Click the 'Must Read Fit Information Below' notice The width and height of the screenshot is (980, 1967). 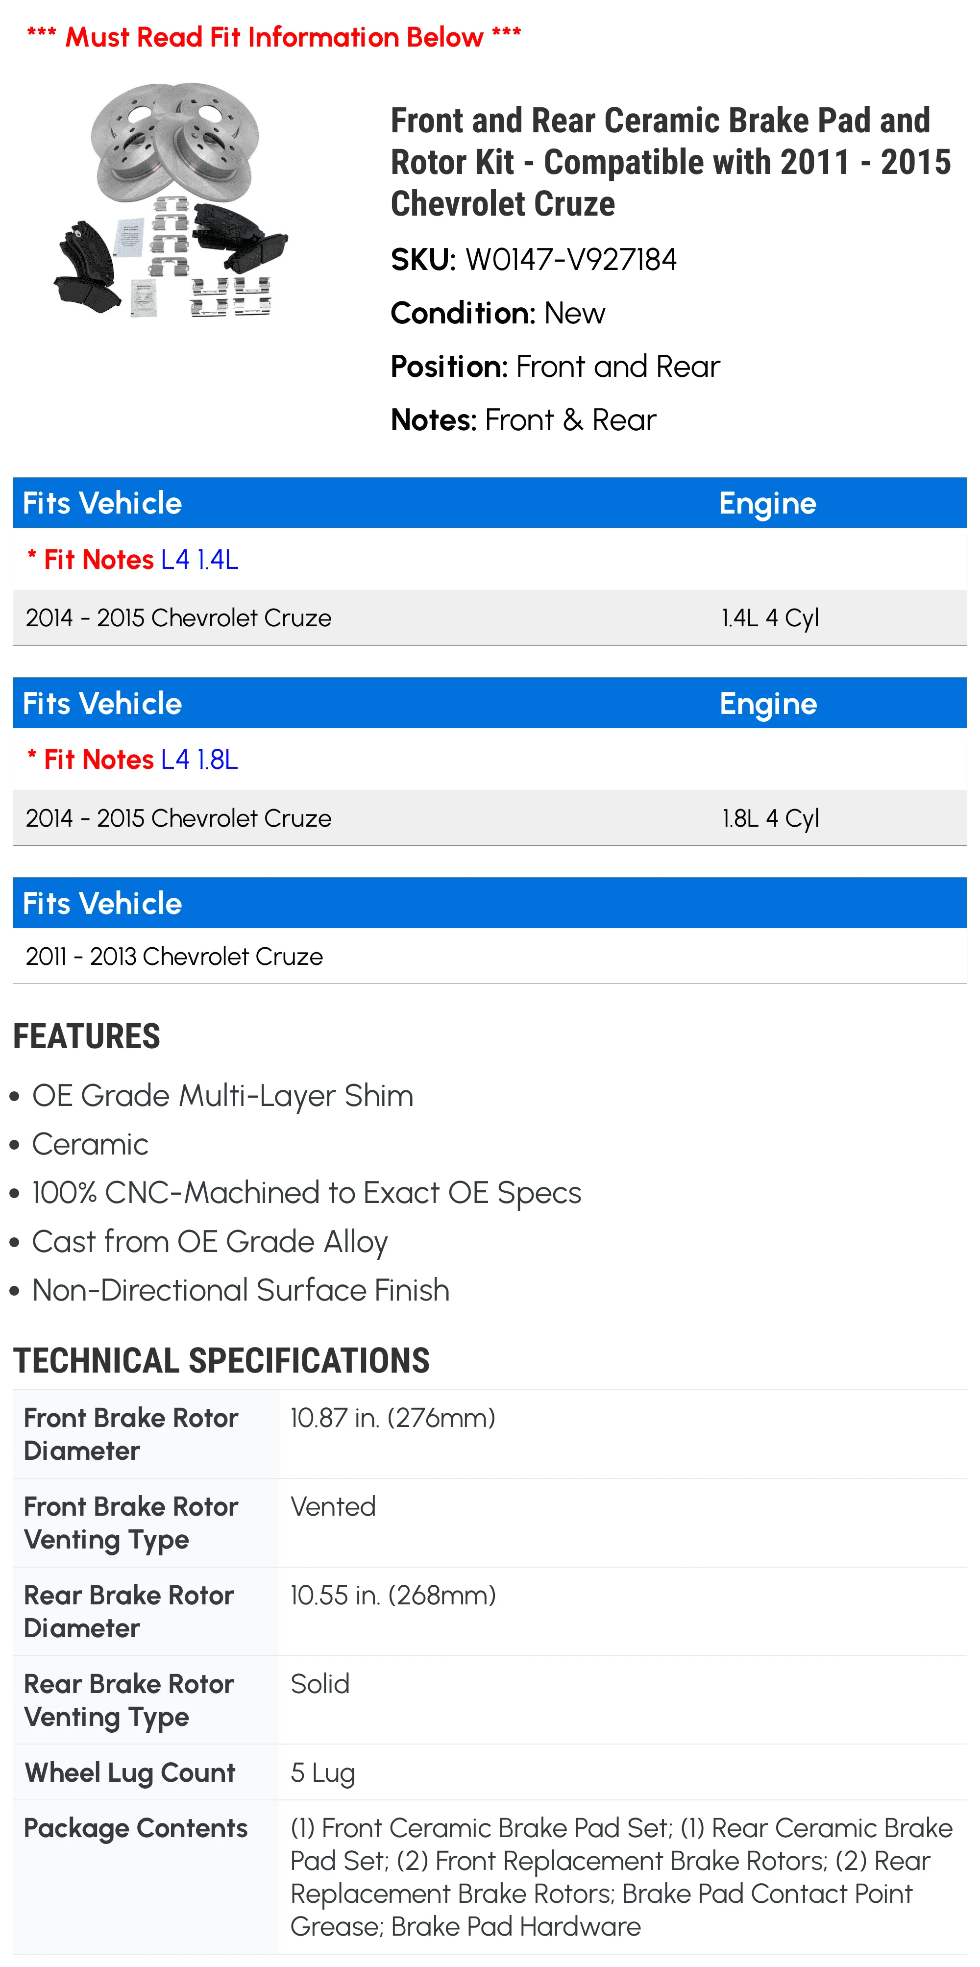click(274, 37)
